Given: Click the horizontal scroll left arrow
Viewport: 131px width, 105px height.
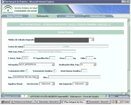Looking at the screenshot, I should pos(3,93).
